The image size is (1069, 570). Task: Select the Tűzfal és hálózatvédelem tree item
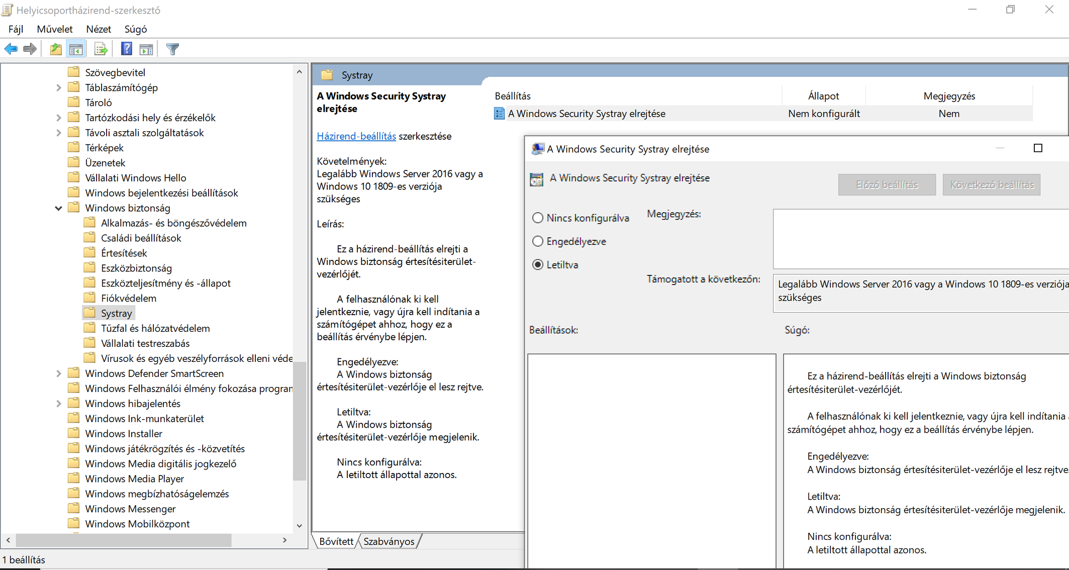[155, 328]
